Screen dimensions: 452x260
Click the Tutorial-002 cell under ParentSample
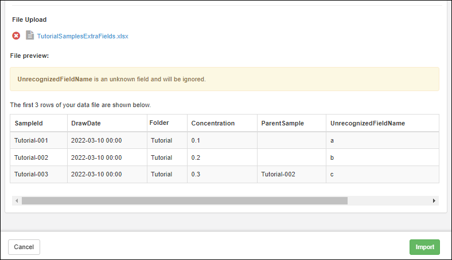click(278, 174)
